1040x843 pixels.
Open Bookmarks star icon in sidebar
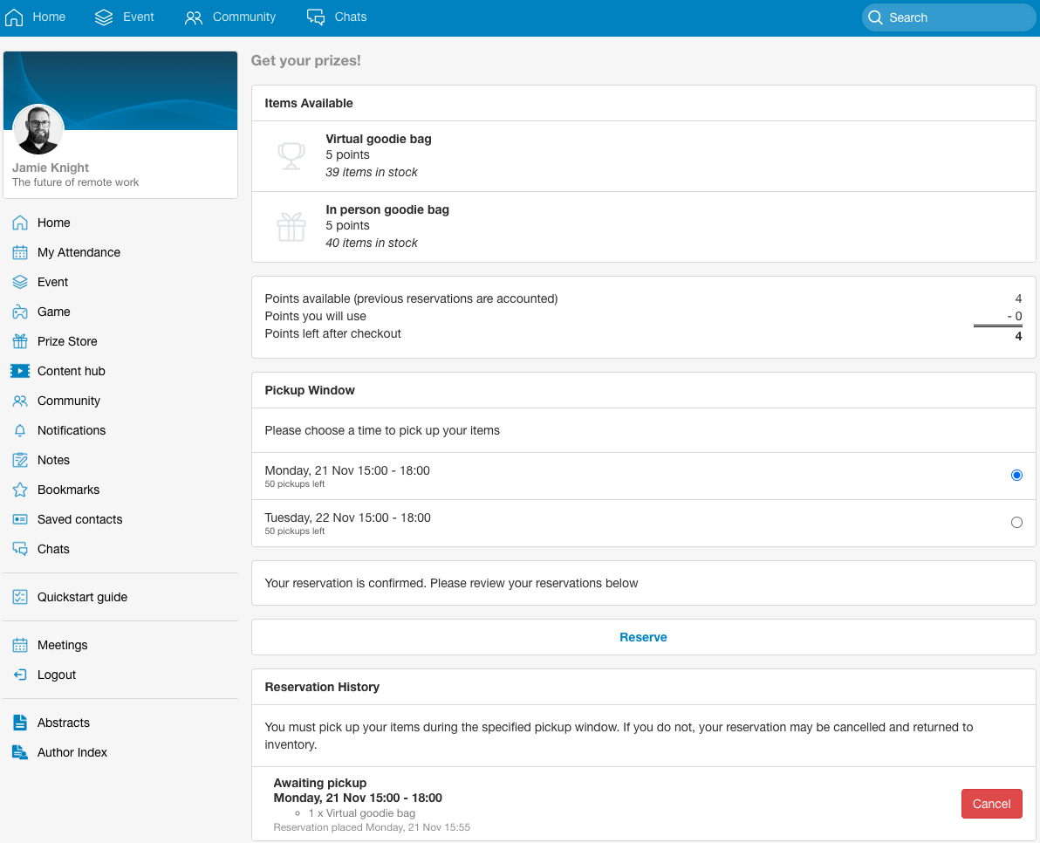pyautogui.click(x=20, y=490)
